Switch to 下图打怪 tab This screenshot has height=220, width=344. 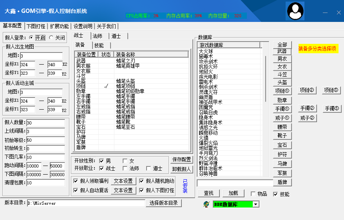point(36,26)
